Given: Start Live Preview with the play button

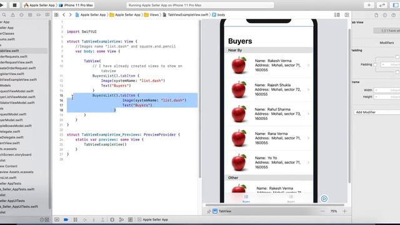Looking at the screenshot, I should pos(324,199).
